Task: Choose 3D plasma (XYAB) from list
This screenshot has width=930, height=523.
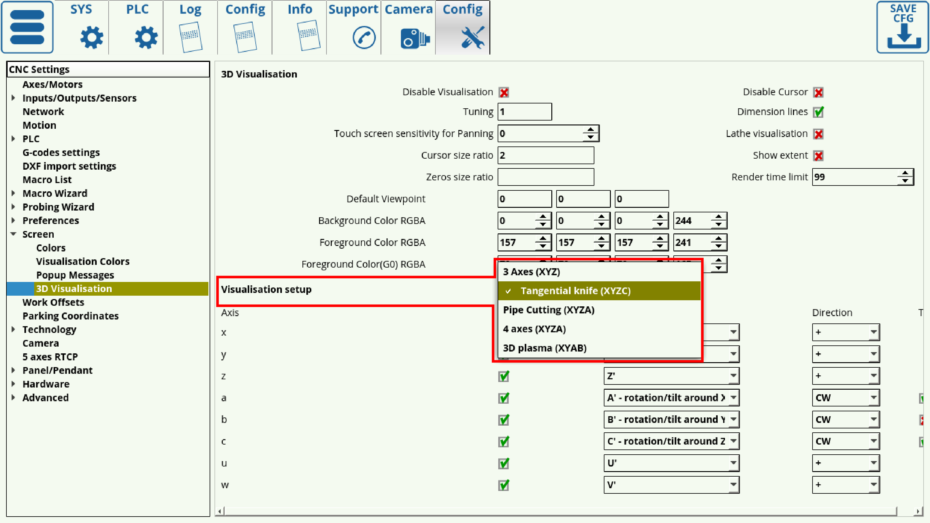Action: tap(544, 348)
